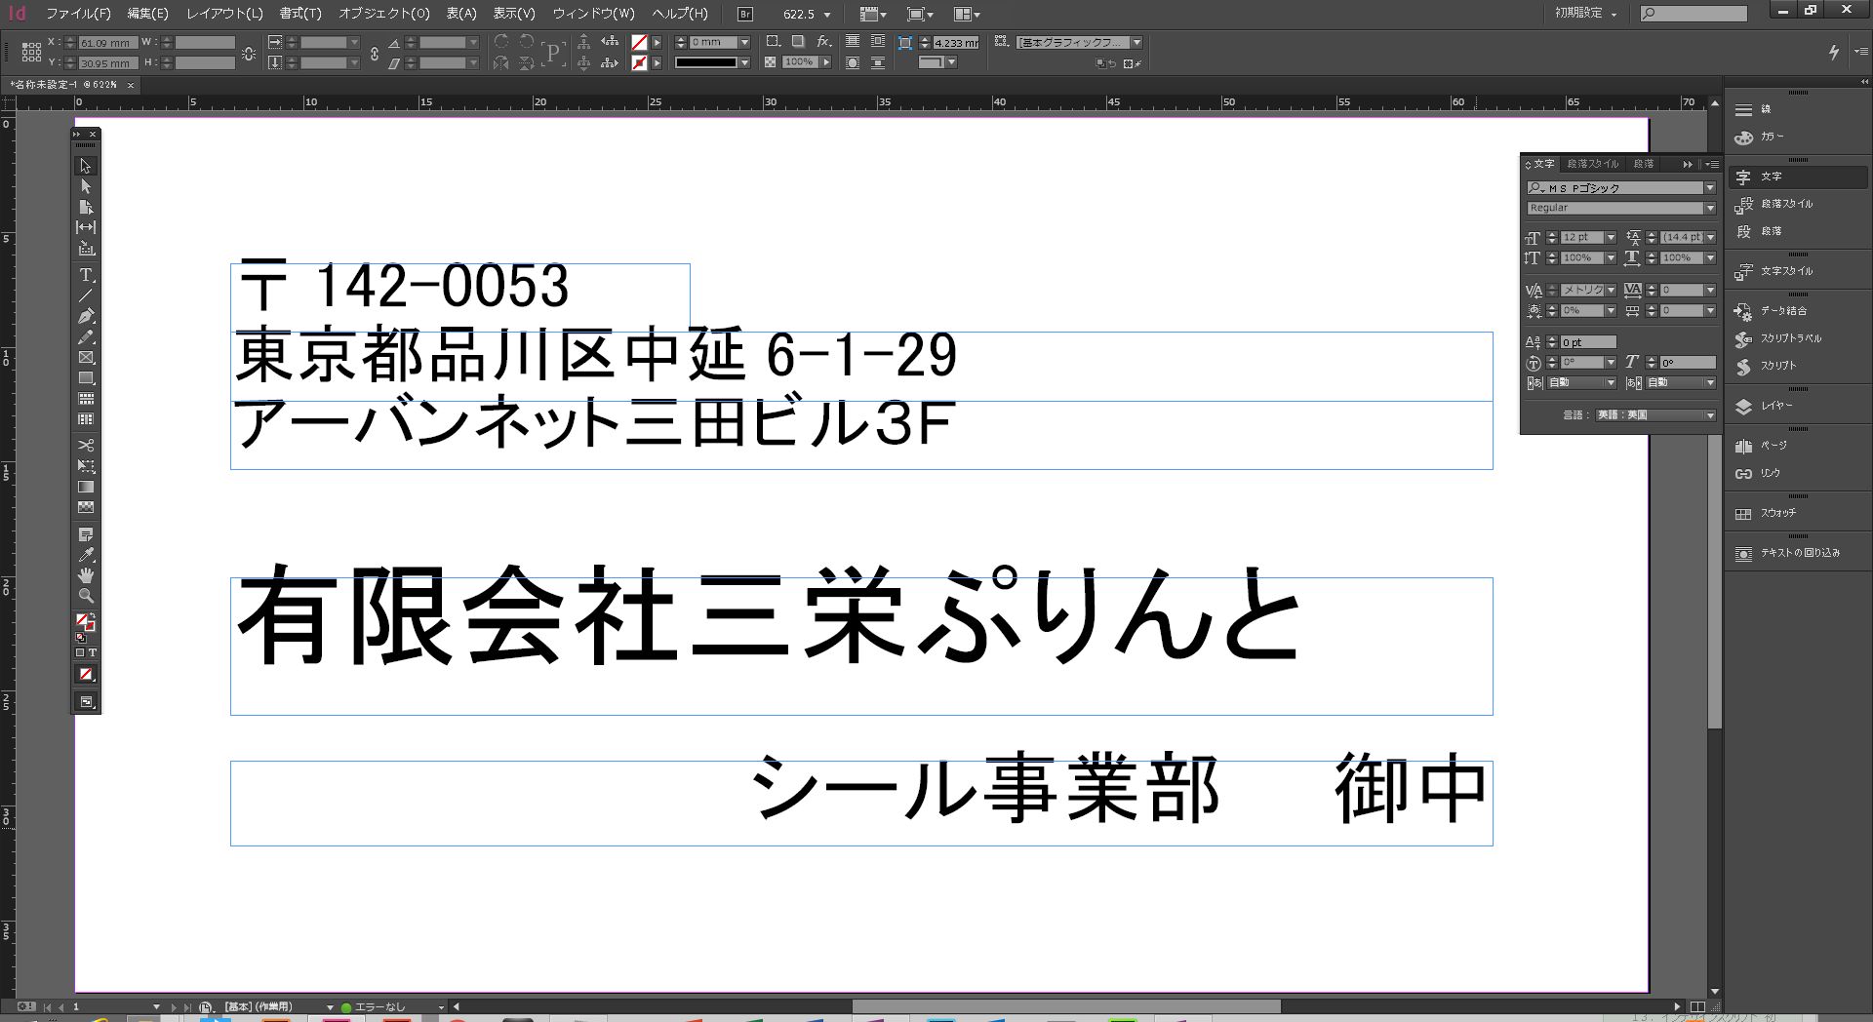The width and height of the screenshot is (1873, 1022).
Task: Click the fill/stroke swatch in toolbox
Action: [x=85, y=621]
